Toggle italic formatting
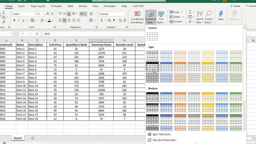This screenshot has width=256, height=144. pos(19,20)
